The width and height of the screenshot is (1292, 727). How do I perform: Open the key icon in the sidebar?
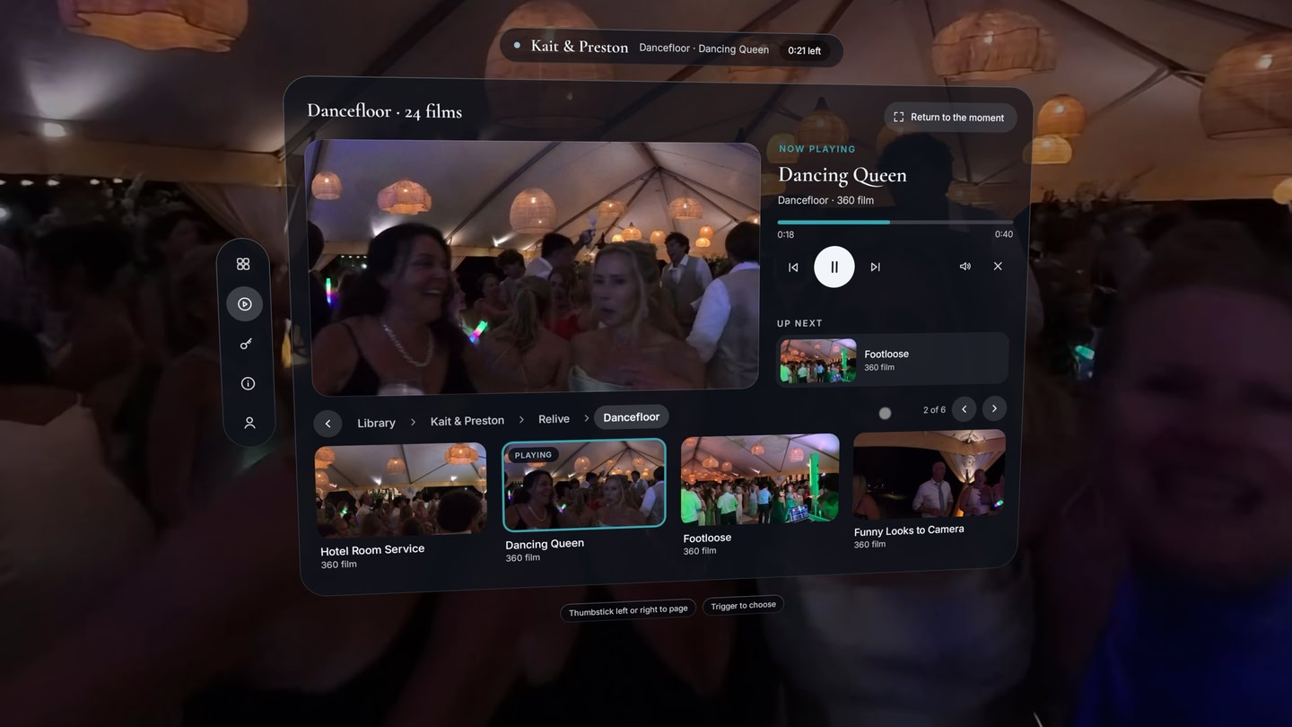pos(246,344)
